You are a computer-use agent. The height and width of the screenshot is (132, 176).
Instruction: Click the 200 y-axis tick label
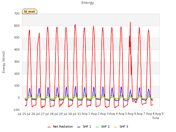17,74
